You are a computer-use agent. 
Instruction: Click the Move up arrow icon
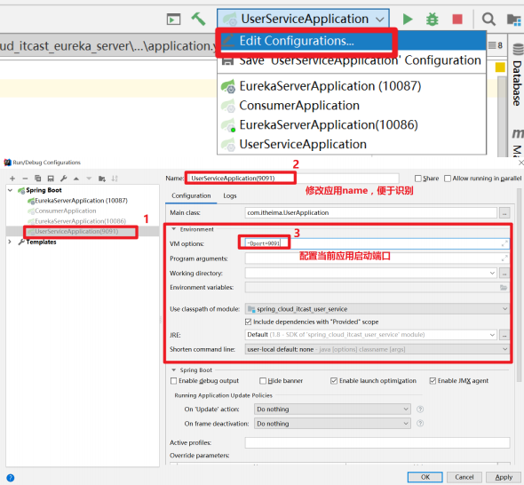[x=76, y=179]
